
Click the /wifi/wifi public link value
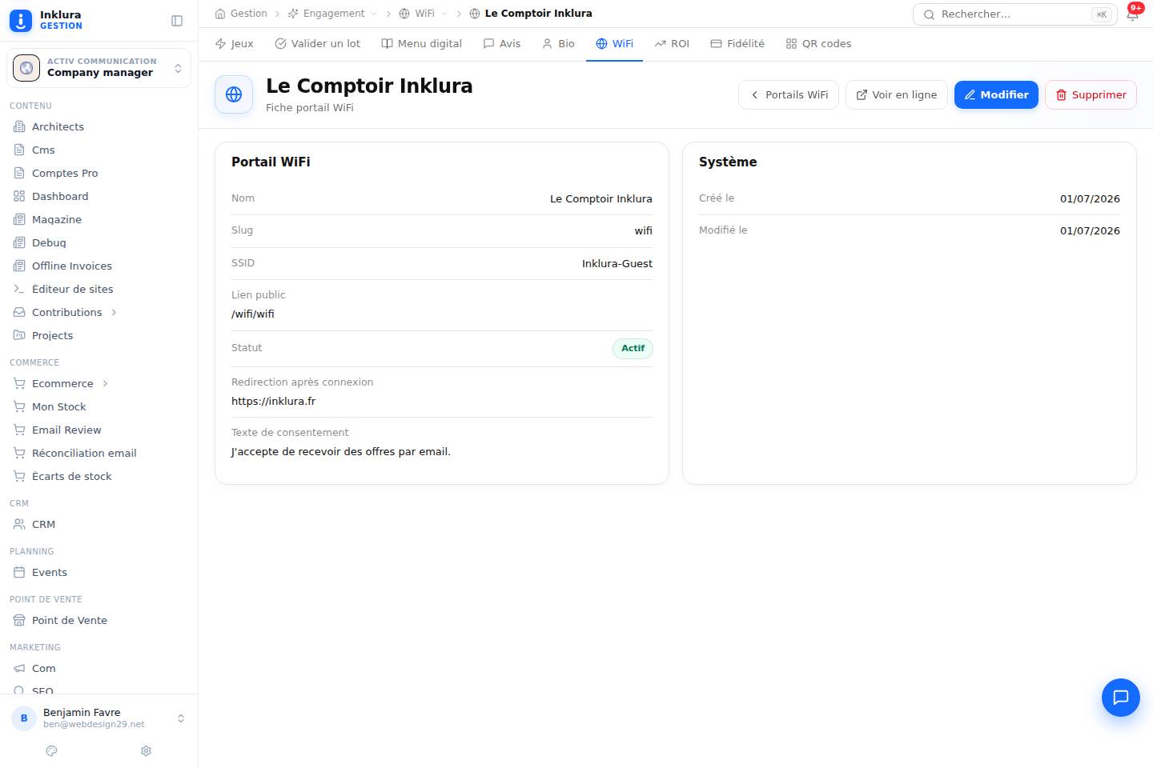point(253,314)
